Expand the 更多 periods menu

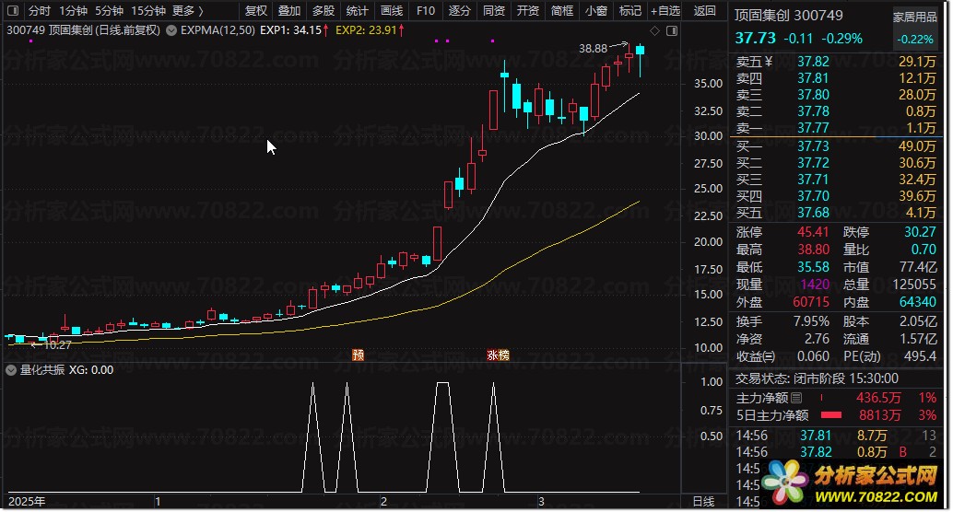click(x=188, y=11)
